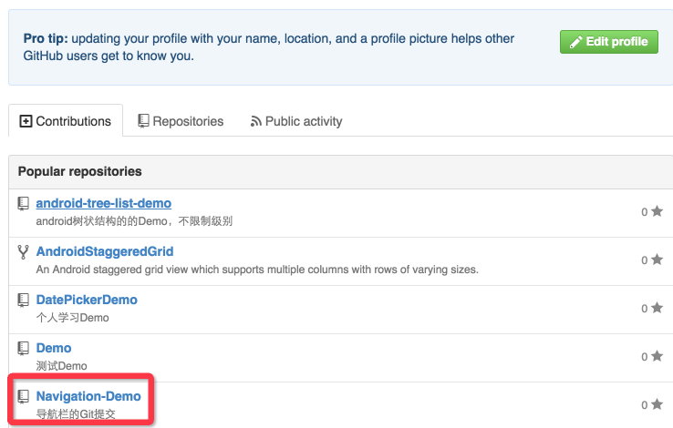
Task: Open the repository named Demo
Action: click(54, 348)
